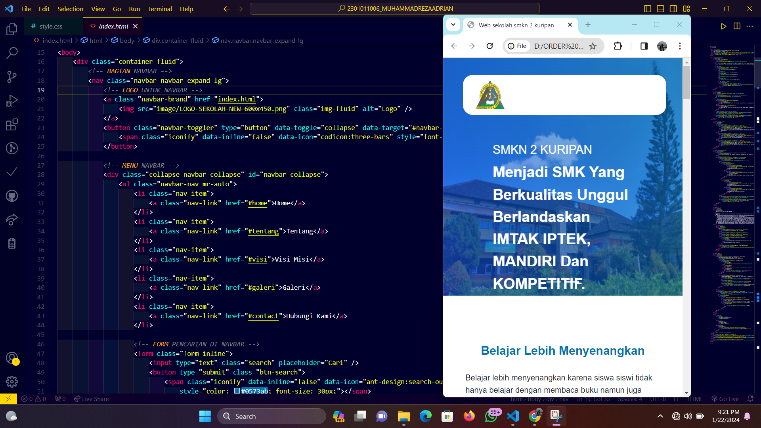The height and width of the screenshot is (428, 761).
Task: Expand Chrome tab search dropdown
Action: point(453,25)
